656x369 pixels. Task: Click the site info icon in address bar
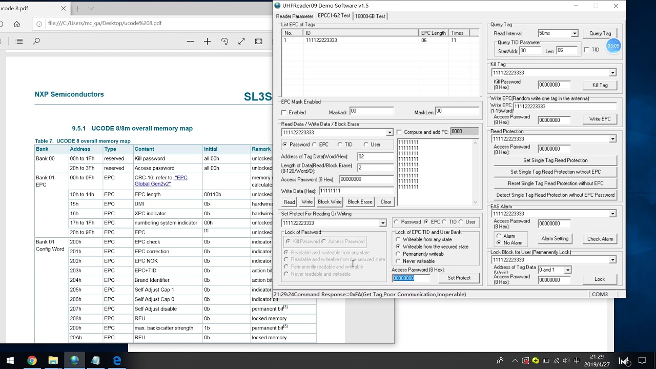[39, 24]
